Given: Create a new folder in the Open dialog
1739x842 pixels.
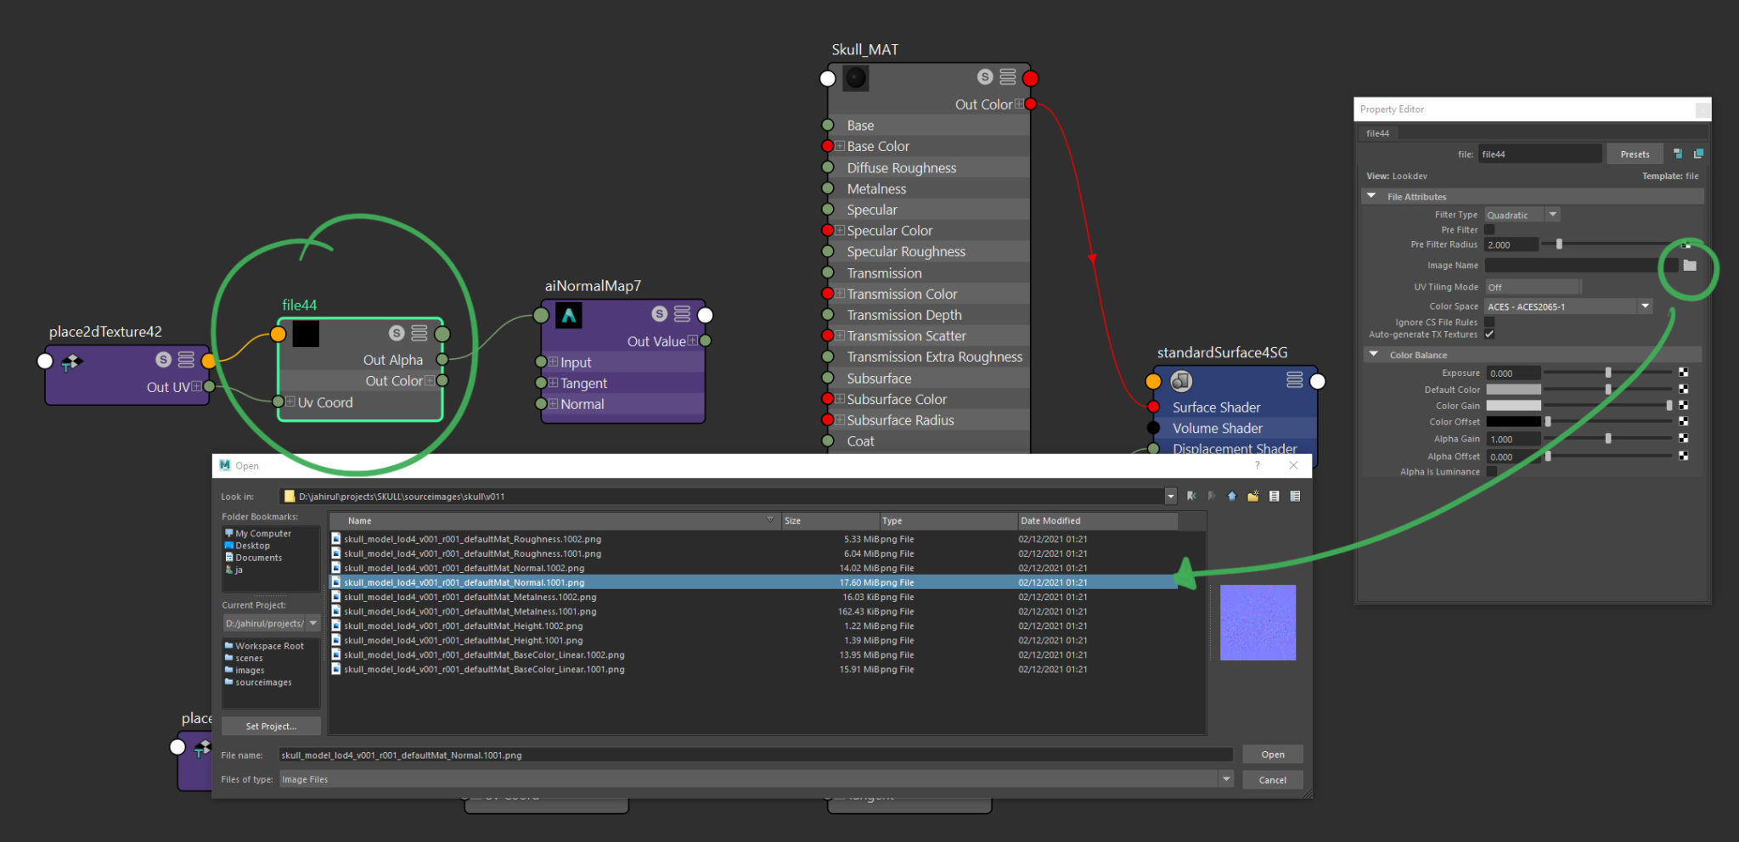Looking at the screenshot, I should 1252,496.
